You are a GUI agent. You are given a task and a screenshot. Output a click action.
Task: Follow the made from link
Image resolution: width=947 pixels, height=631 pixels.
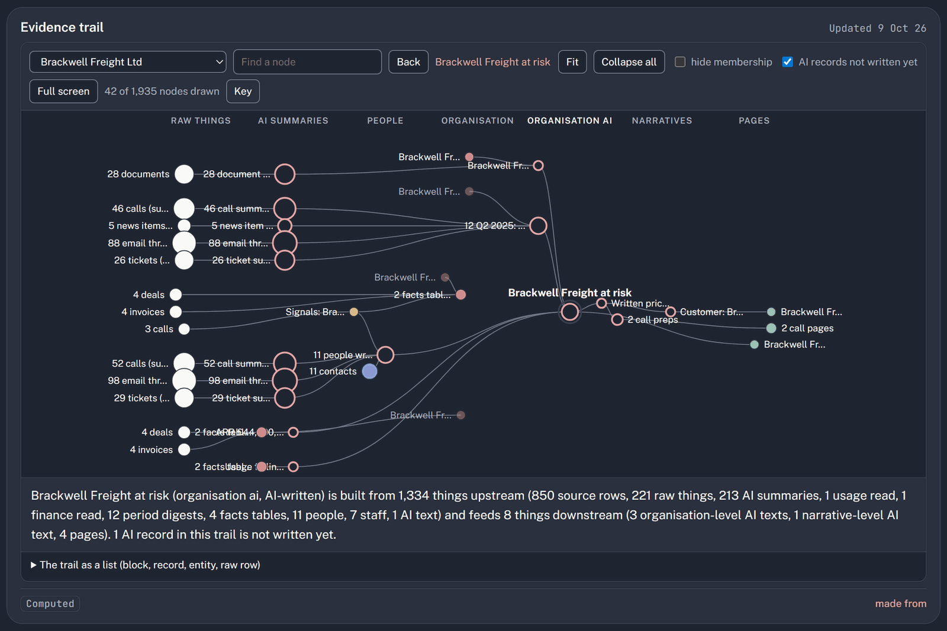coord(901,604)
